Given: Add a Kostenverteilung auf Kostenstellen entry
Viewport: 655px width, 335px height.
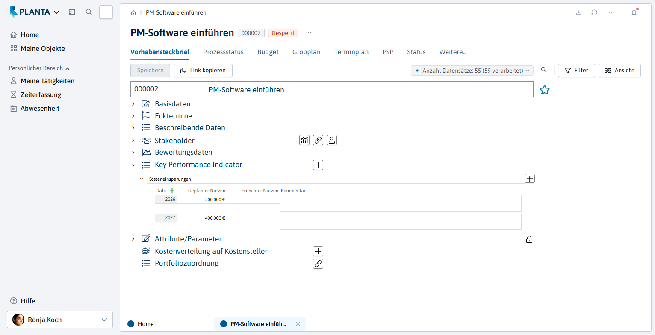Looking at the screenshot, I should point(318,251).
